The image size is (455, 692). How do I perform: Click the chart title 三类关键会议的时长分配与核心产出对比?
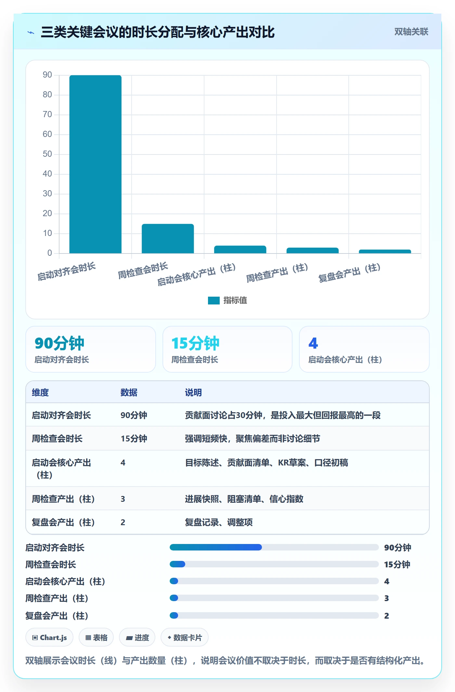[158, 32]
